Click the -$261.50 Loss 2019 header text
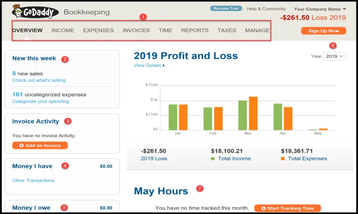 pos(313,17)
